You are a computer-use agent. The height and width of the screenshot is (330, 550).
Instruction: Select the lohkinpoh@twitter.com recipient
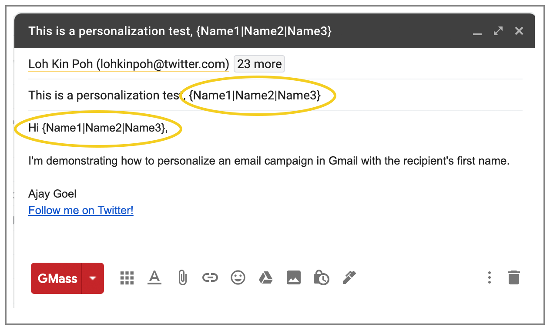tap(129, 64)
